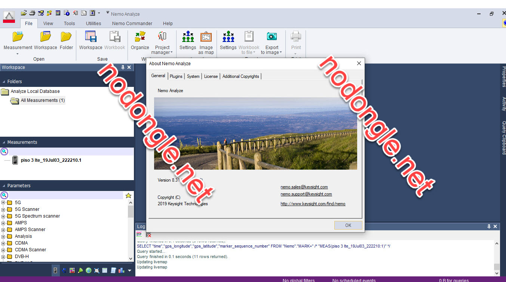The image size is (506, 282).
Task: Switch to the License tab in About dialog
Action: point(211,76)
